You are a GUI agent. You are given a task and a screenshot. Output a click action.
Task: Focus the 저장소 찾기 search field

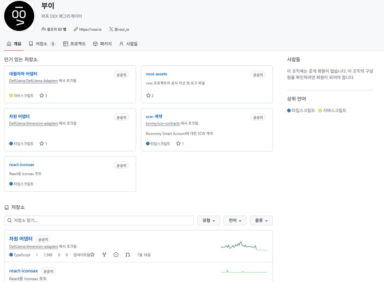point(99,220)
